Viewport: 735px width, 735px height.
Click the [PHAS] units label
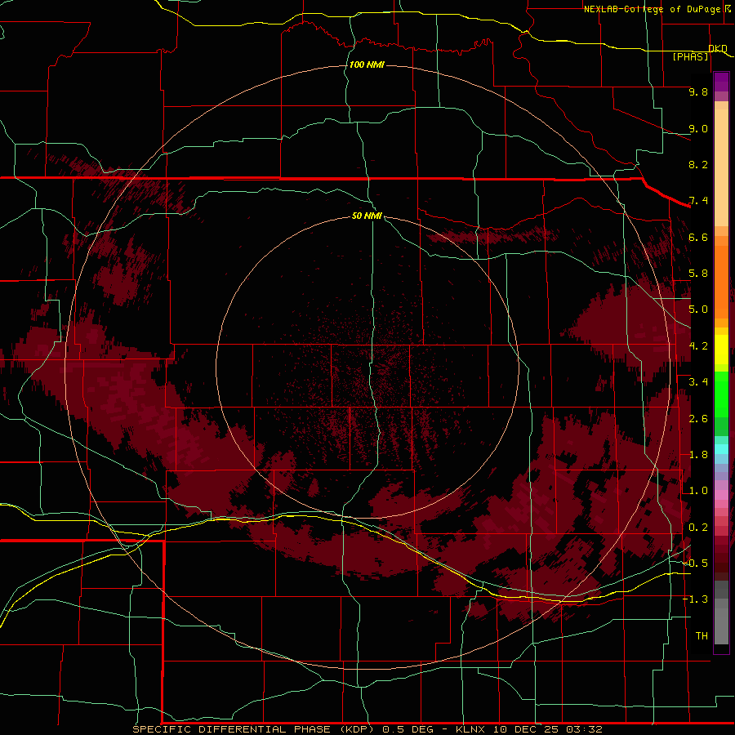[690, 56]
